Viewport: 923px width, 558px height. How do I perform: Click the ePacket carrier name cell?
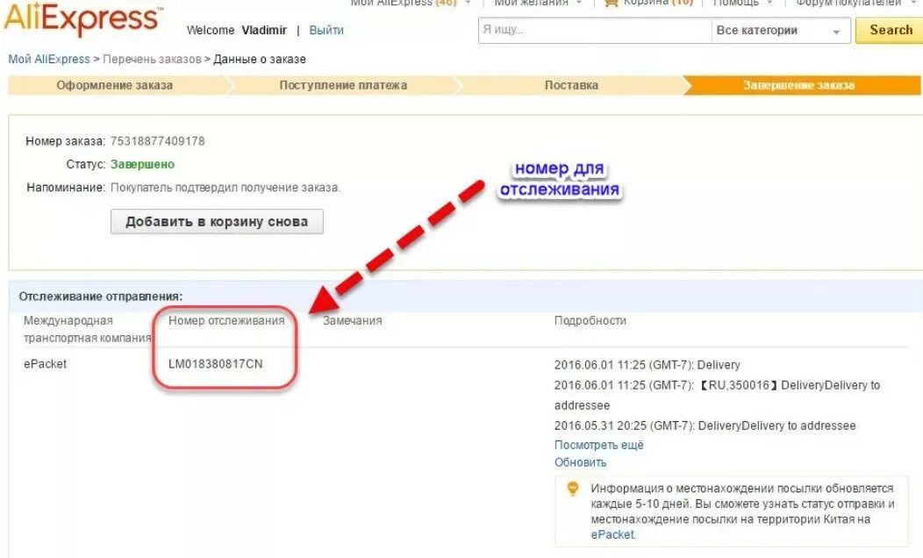(46, 364)
